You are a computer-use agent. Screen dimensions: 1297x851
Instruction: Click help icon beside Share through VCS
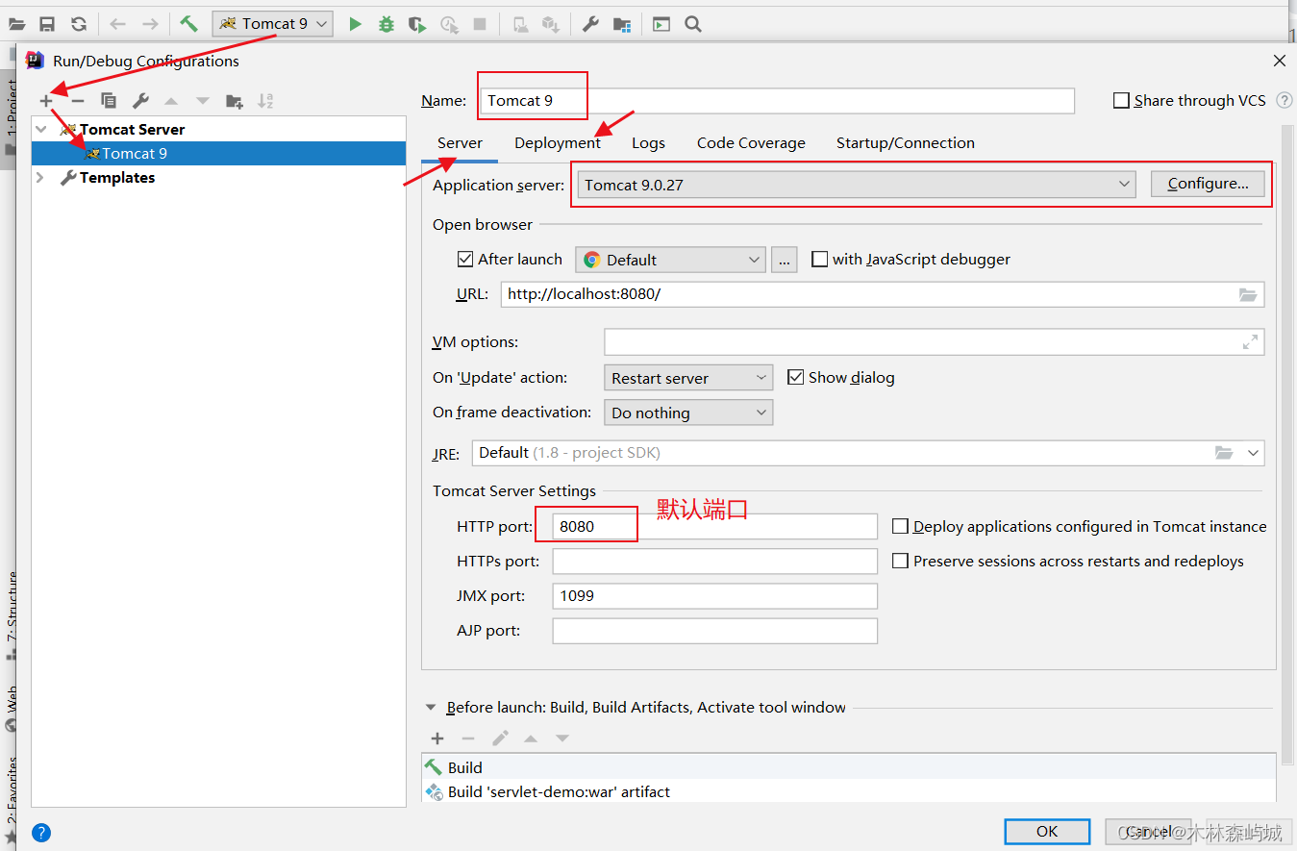coord(1285,100)
